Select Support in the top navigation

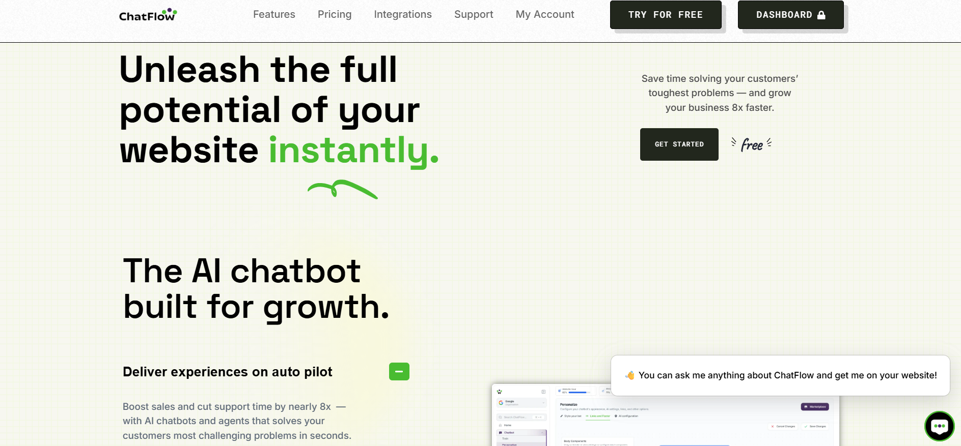coord(474,14)
